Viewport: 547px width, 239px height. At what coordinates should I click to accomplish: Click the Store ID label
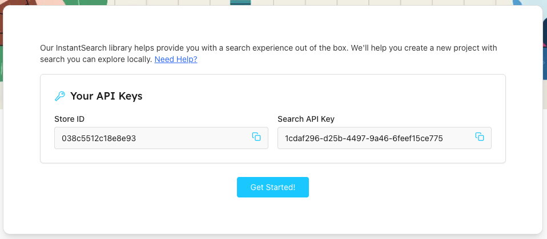tap(70, 119)
